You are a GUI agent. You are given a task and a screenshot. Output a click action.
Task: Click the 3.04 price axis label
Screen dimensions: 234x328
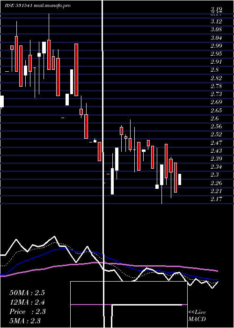tap(216, 37)
